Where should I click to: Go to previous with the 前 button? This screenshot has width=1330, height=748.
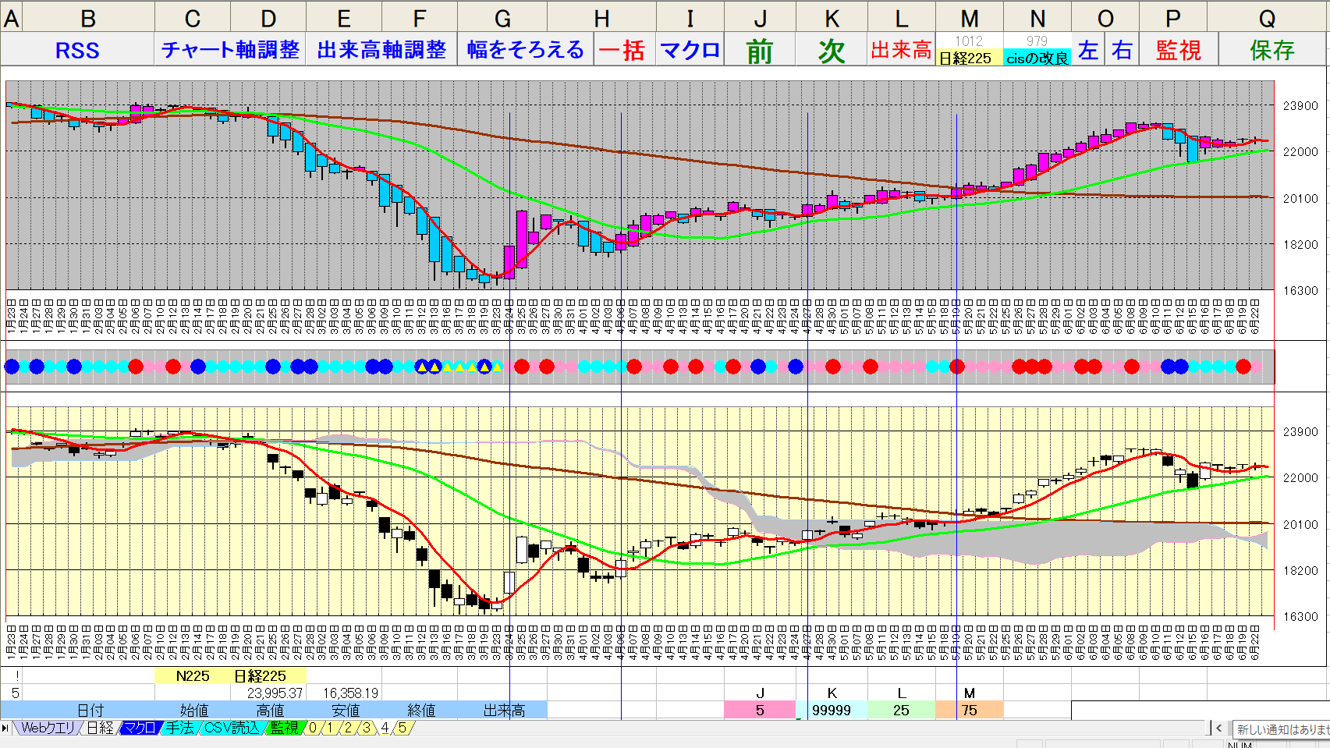tap(760, 49)
